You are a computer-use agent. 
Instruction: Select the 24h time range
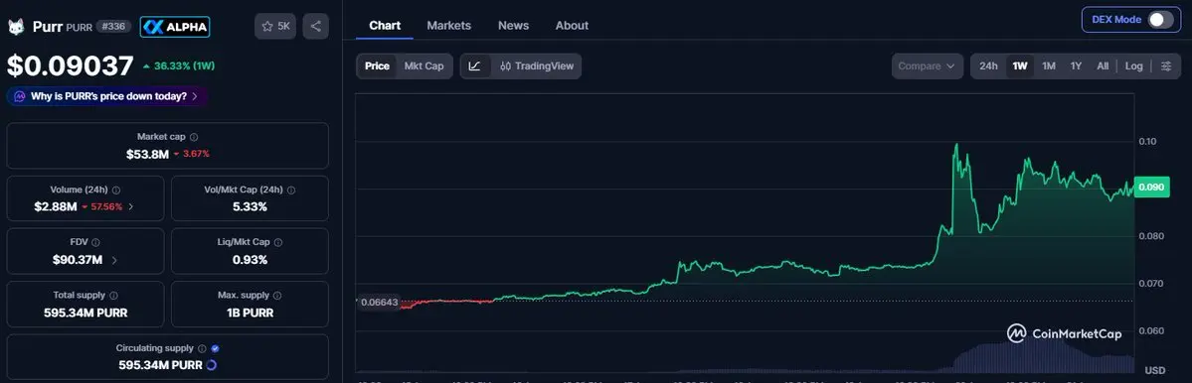988,65
